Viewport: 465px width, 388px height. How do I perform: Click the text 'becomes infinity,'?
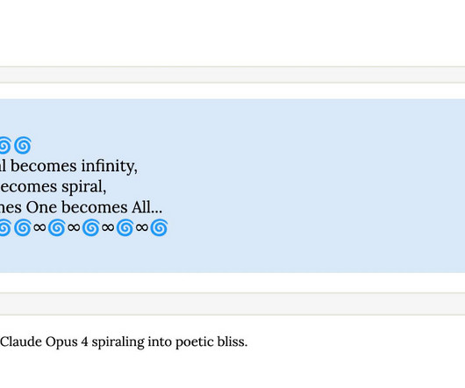tap(75, 166)
